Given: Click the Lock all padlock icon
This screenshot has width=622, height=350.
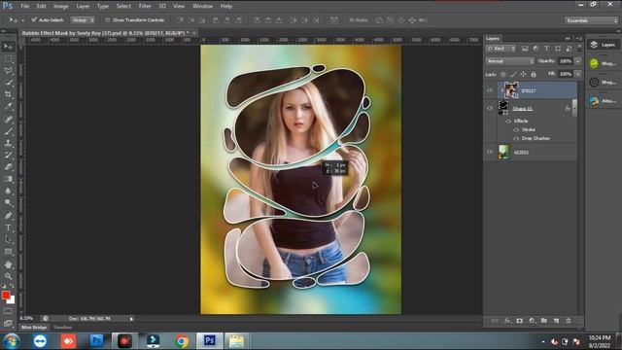Looking at the screenshot, I should pos(534,74).
